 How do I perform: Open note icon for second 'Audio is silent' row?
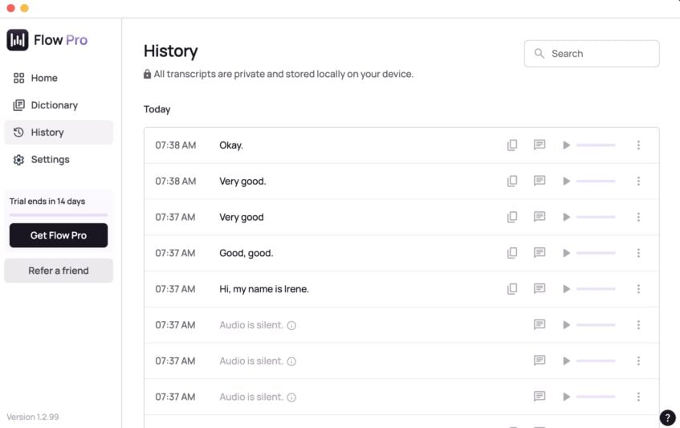(540, 361)
